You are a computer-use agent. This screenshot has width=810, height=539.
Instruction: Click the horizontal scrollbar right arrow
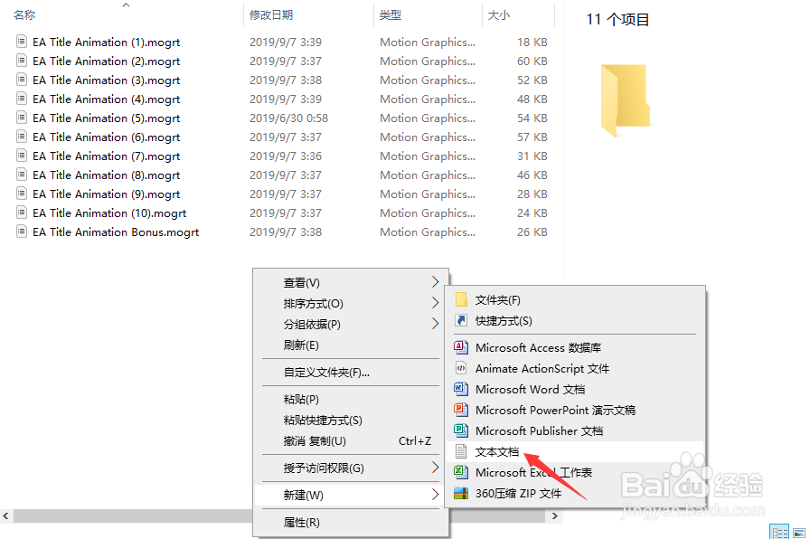555,515
